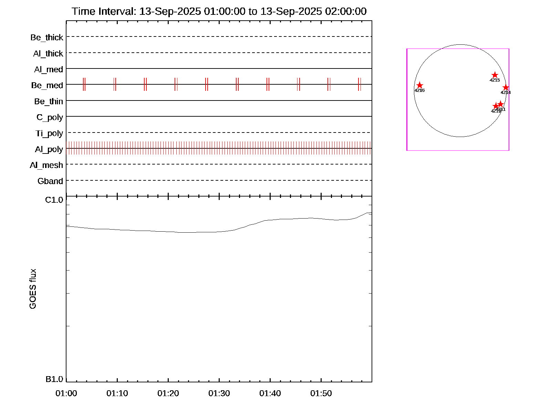Click the red star for region 4215
Screen dimensions: 551x413
point(495,75)
